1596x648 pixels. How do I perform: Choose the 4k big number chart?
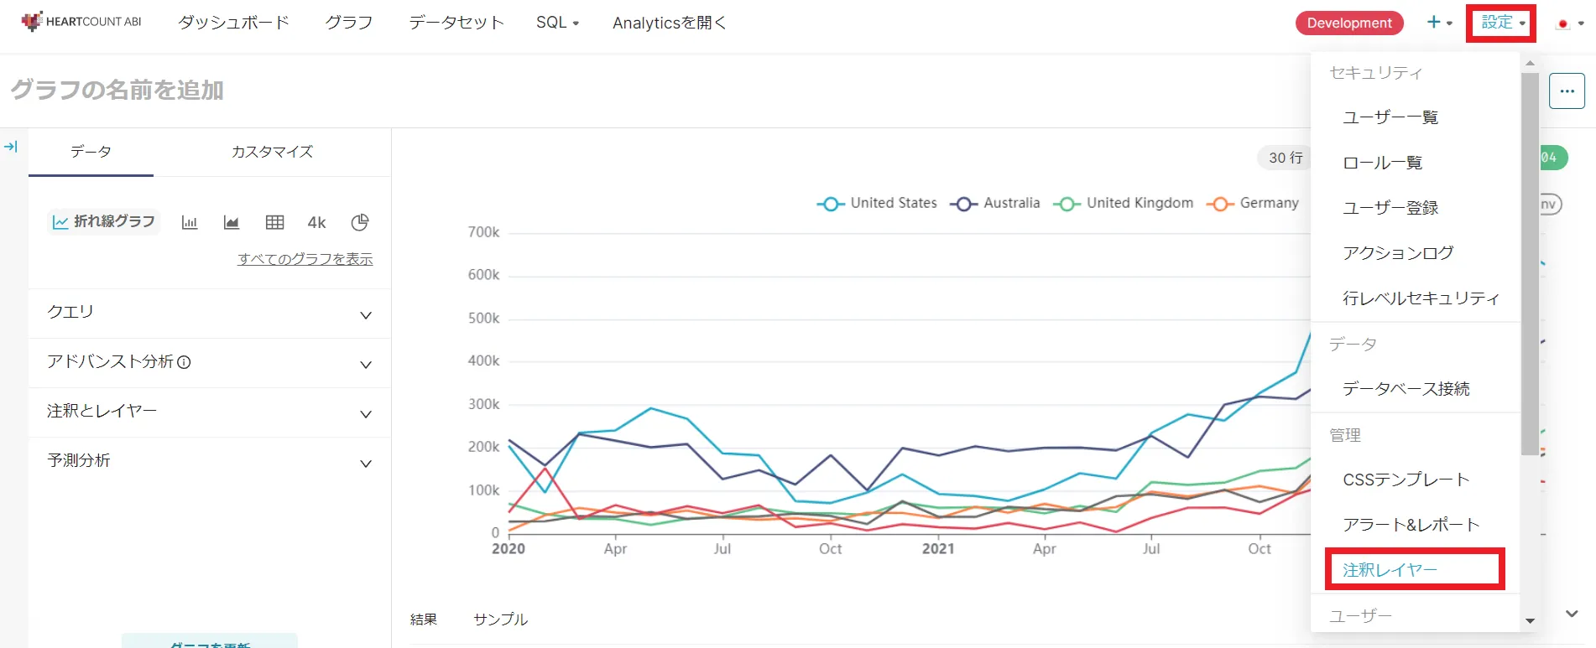(x=316, y=222)
